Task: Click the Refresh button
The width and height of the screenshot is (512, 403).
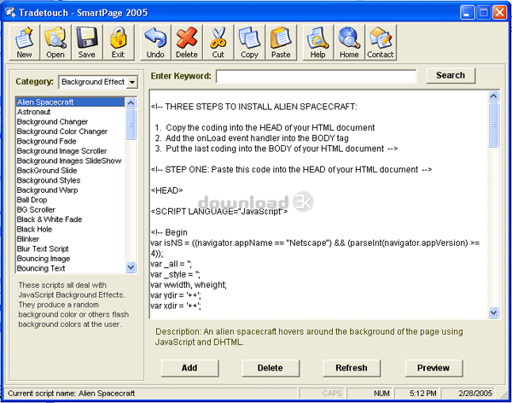Action: coord(352,368)
